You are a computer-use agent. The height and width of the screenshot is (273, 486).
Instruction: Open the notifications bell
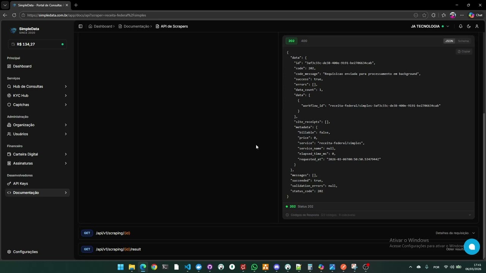461,26
